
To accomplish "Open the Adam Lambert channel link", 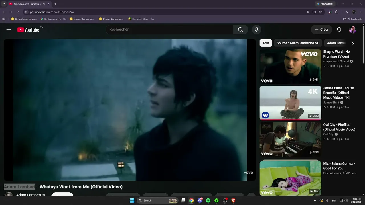I will (x=29, y=195).
